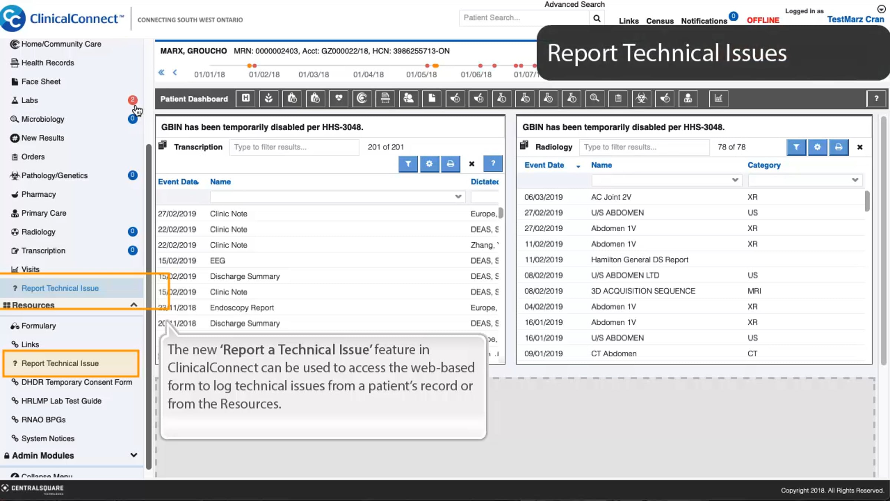The width and height of the screenshot is (890, 501).
Task: Filter the Radiology panel with funnel button
Action: click(x=796, y=147)
